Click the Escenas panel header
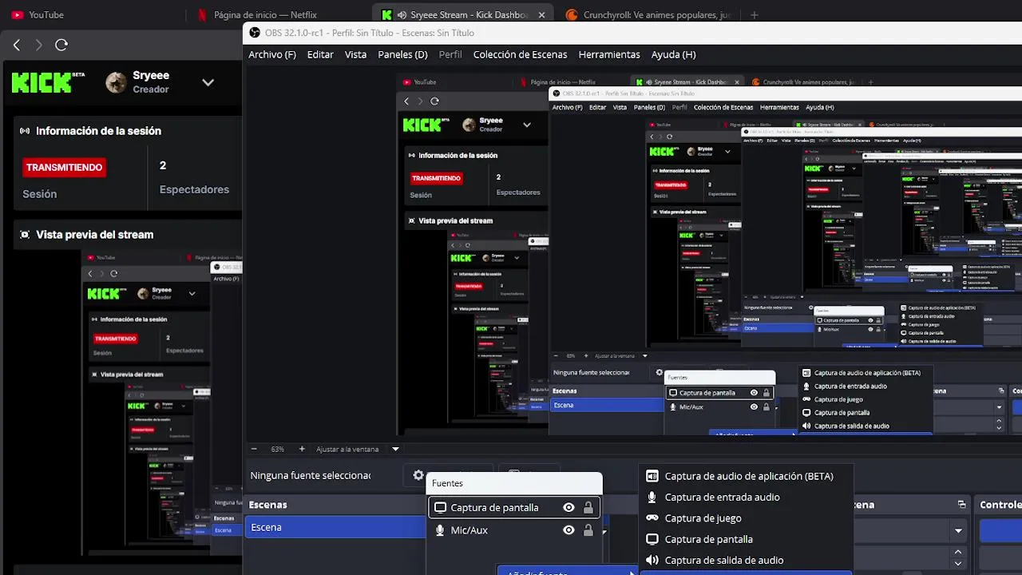The image size is (1022, 575). tap(336, 505)
